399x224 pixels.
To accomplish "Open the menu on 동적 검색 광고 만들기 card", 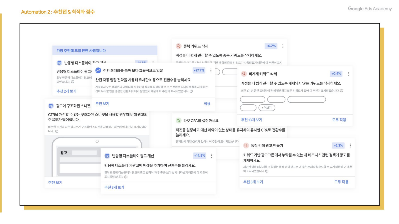I will [x=350, y=145].
